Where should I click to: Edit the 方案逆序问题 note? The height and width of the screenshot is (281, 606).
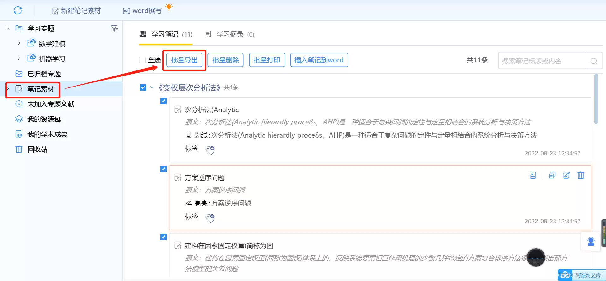[567, 175]
